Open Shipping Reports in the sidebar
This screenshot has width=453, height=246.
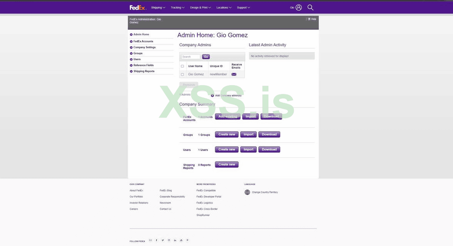pos(144,71)
